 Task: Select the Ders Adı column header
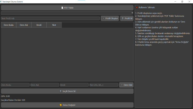[x=24, y=25]
